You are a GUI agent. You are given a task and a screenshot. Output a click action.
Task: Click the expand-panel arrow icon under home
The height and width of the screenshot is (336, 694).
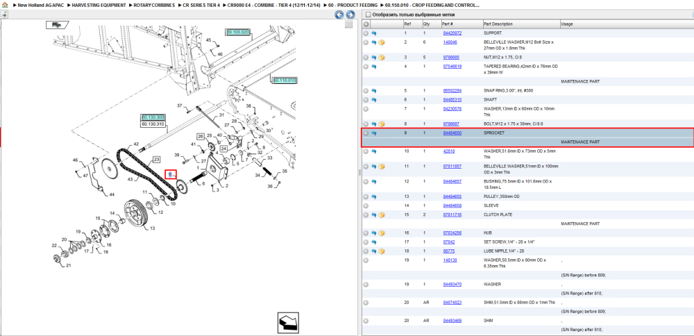[4, 14]
